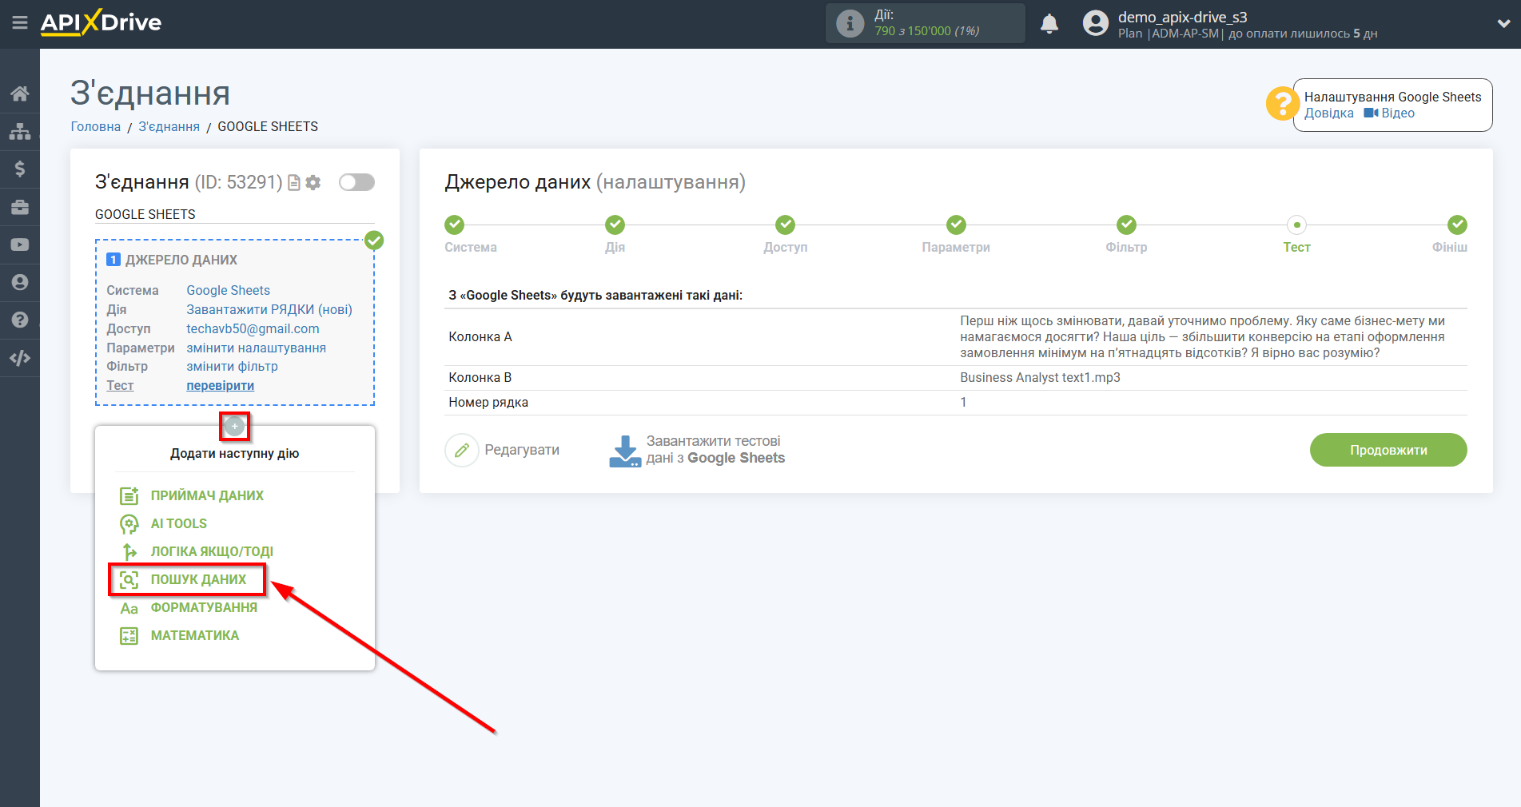The width and height of the screenshot is (1521, 807).
Task: Open the hamburger menu in header
Action: [x=20, y=23]
